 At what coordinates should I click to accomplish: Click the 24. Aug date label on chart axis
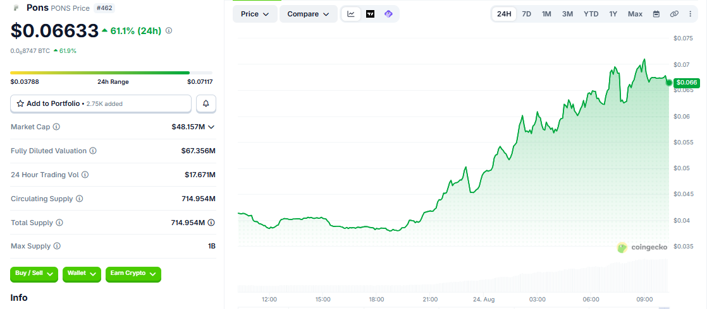click(x=484, y=299)
